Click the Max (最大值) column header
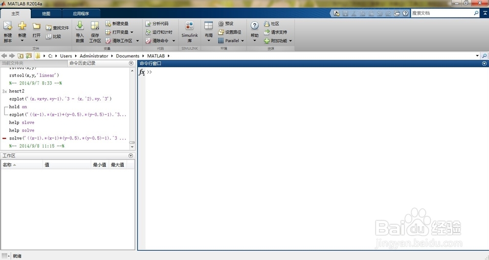489x260 pixels. [x=117, y=165]
